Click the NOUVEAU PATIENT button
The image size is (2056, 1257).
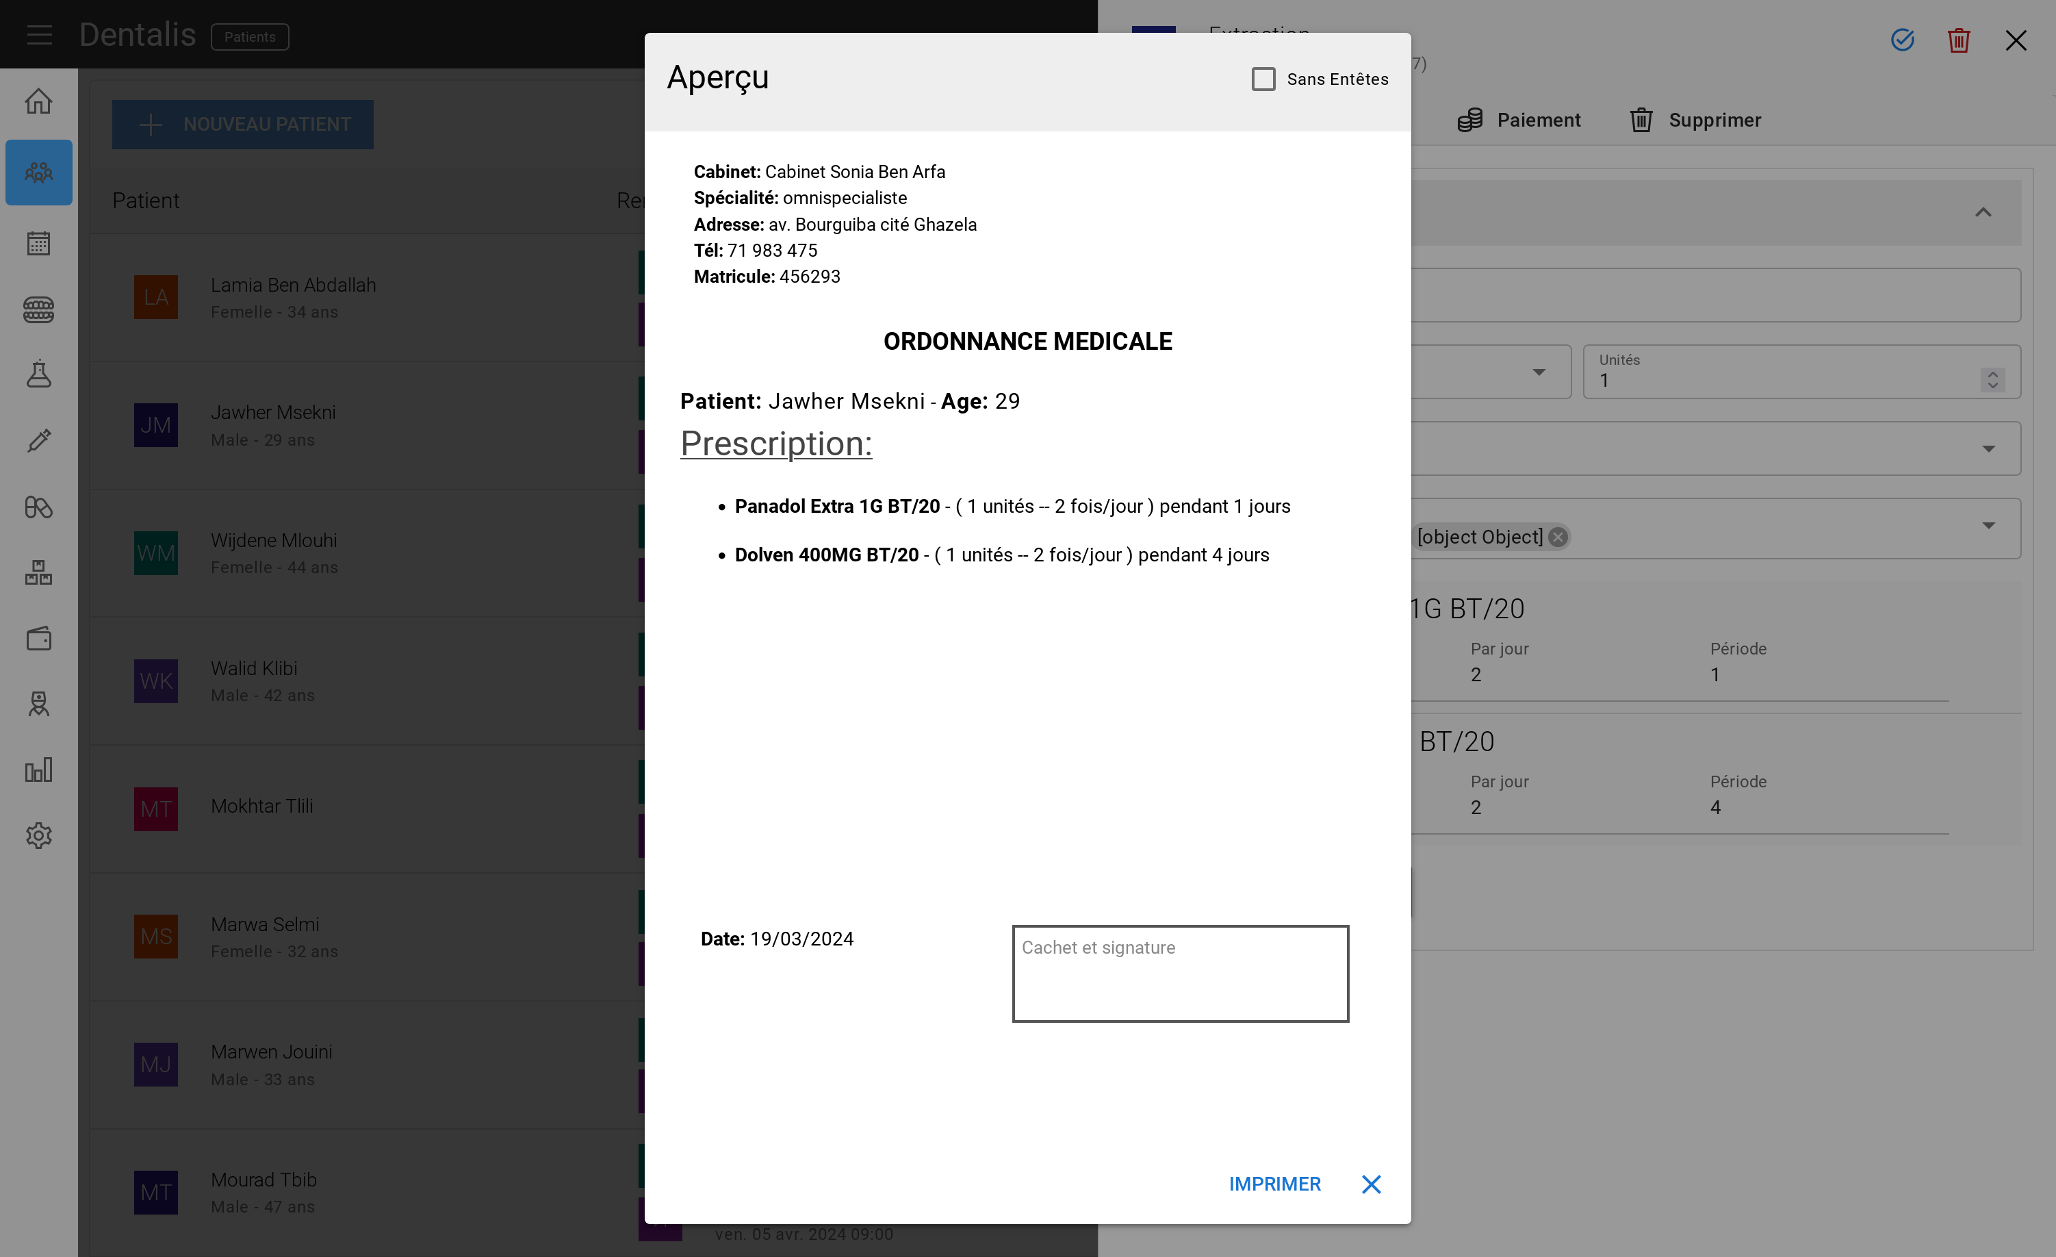click(x=243, y=125)
